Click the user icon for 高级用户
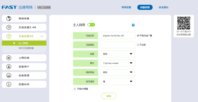The height and width of the screenshot is (102, 198). 9,67
